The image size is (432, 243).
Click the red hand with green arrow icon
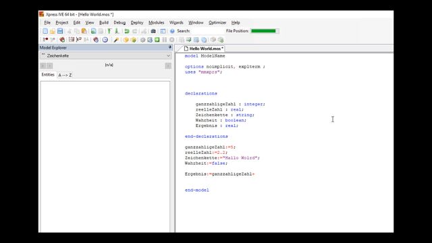click(62, 40)
